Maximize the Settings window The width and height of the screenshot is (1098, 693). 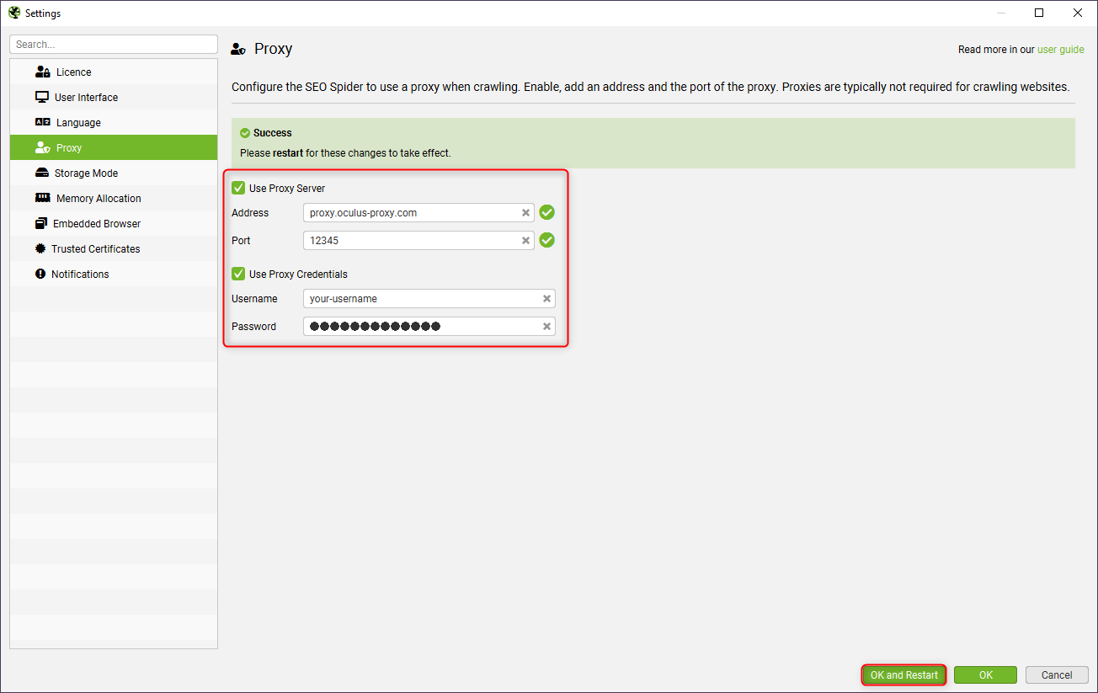[x=1039, y=13]
